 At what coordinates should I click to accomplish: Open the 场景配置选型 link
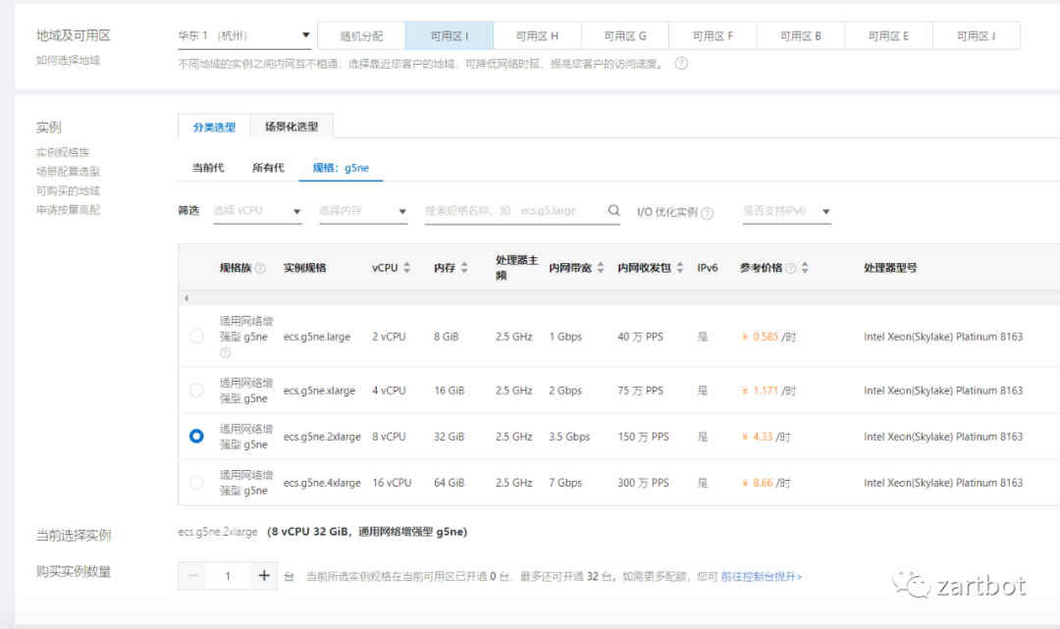(68, 171)
